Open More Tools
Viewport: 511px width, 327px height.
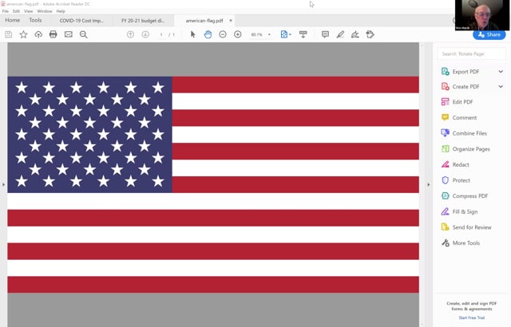[461, 242]
